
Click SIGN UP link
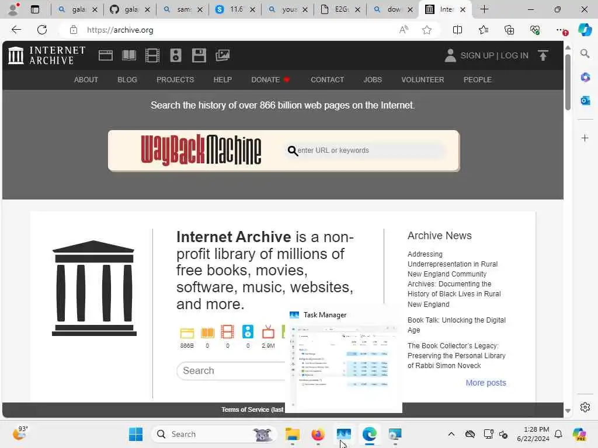477,55
